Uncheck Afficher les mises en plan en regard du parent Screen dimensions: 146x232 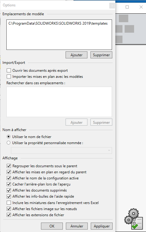pyautogui.click(x=9, y=172)
